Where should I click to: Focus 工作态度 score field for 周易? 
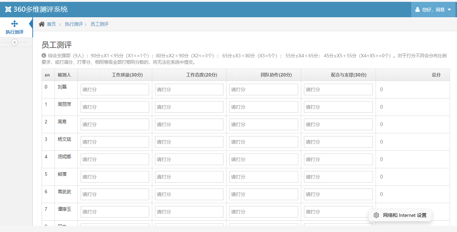(x=189, y=124)
